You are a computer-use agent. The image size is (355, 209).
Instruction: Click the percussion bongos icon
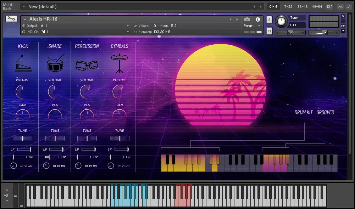tap(87, 65)
